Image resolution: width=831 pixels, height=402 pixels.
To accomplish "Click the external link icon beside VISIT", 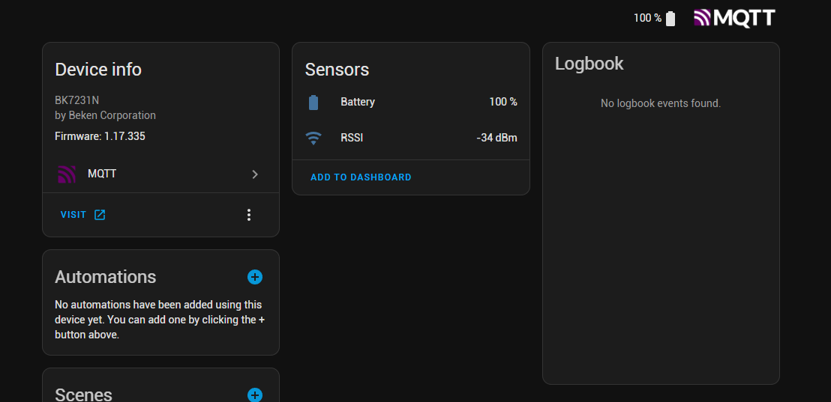I will [x=100, y=215].
